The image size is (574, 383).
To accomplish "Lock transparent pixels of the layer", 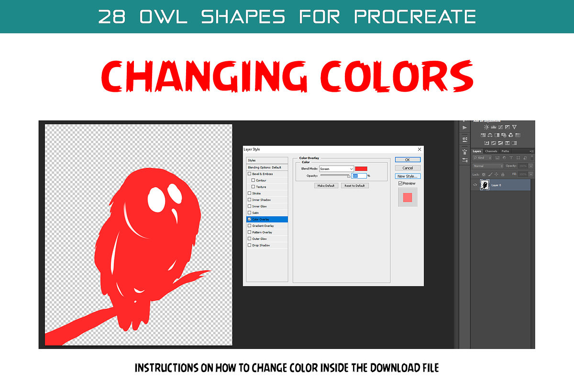I will click(x=484, y=174).
